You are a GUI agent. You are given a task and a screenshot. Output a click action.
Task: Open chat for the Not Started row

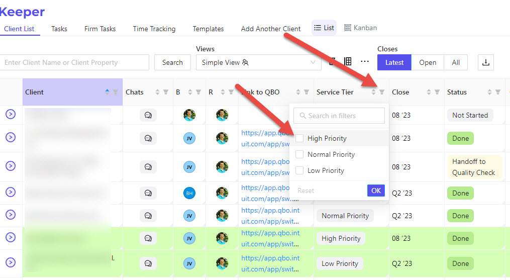[148, 115]
